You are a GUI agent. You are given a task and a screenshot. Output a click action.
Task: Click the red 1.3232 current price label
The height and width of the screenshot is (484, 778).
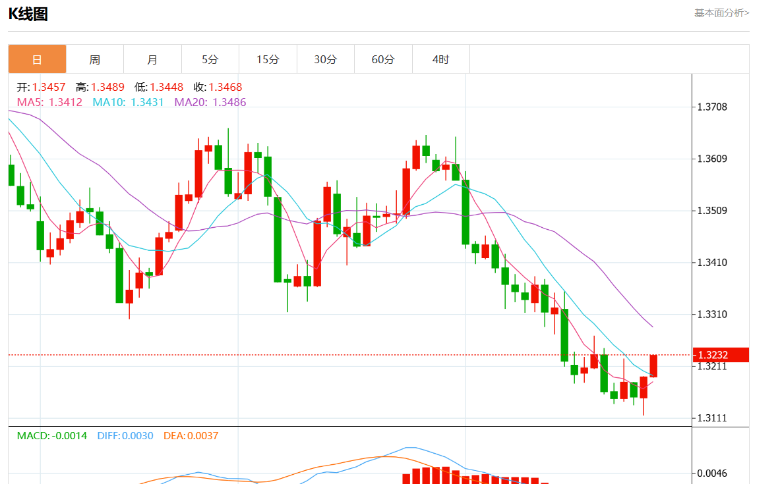[721, 355]
